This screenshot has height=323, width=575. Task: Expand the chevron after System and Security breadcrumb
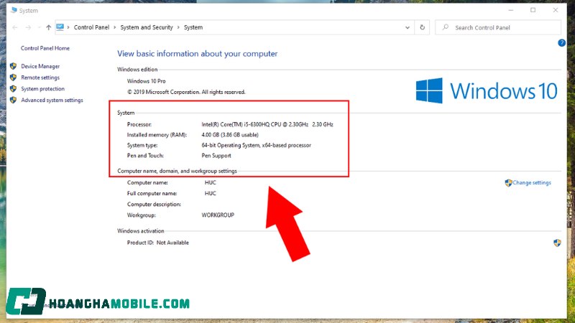[178, 27]
